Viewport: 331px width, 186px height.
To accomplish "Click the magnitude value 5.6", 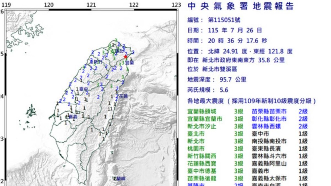I will [x=224, y=90].
